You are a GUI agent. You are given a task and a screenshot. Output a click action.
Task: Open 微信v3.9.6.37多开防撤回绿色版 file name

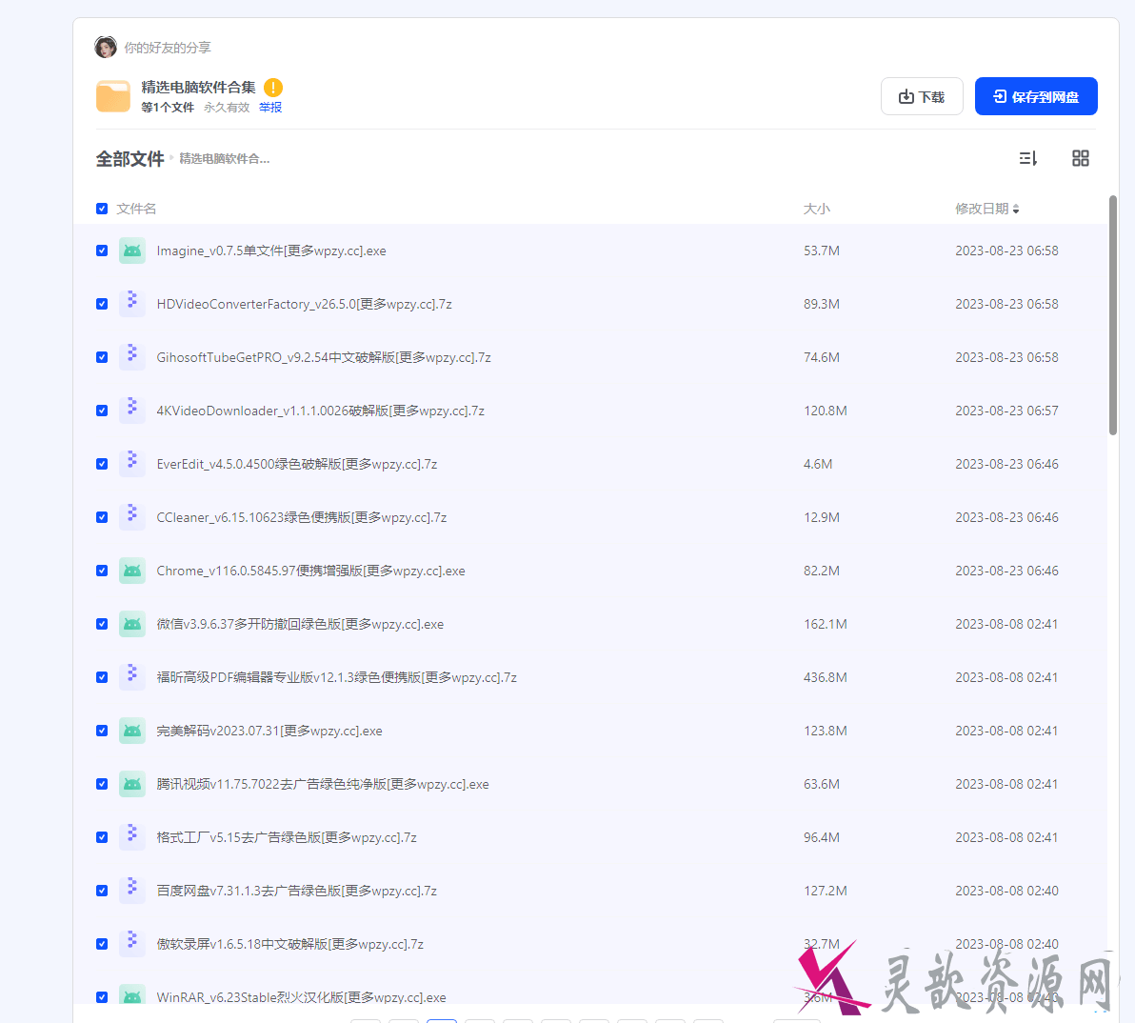300,624
